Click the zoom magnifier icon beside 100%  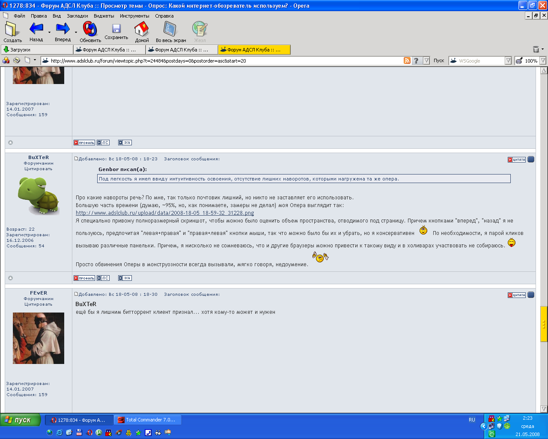coord(519,60)
